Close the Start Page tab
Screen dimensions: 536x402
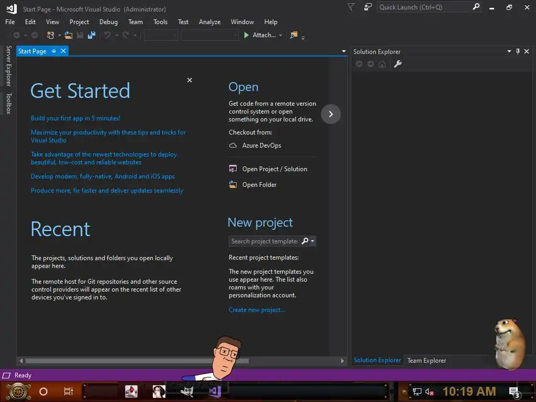(x=63, y=51)
